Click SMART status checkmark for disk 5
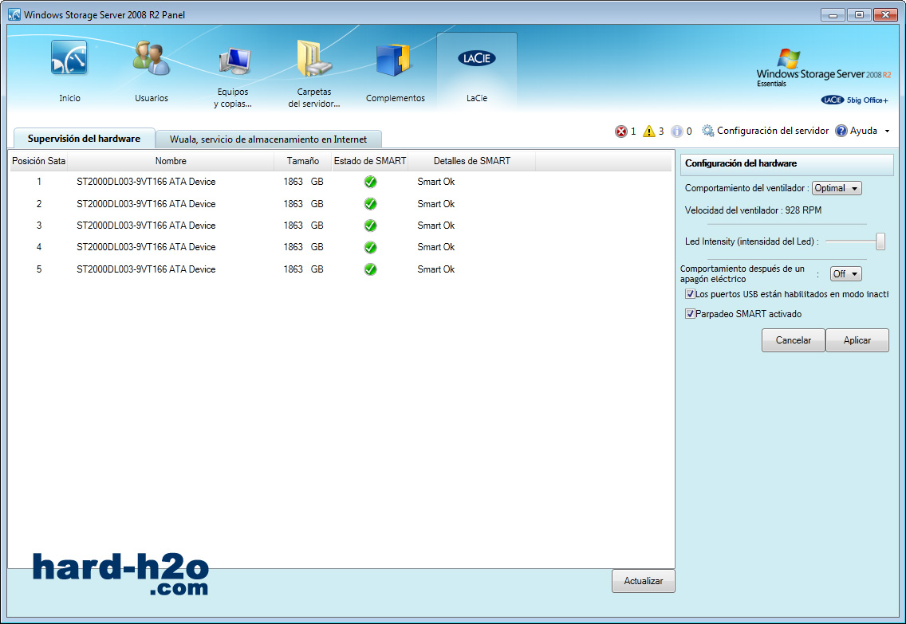This screenshot has width=906, height=624. coord(370,269)
